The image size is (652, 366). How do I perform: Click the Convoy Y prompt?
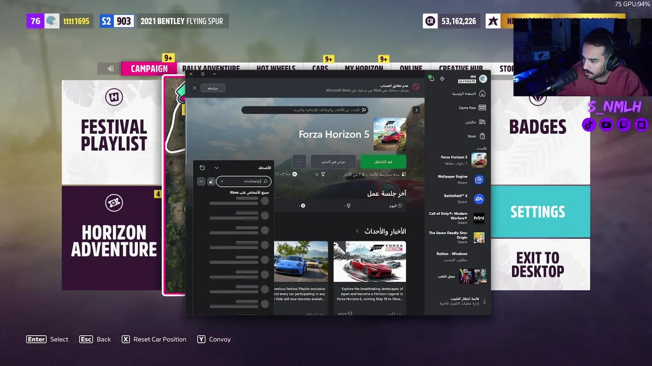click(214, 339)
